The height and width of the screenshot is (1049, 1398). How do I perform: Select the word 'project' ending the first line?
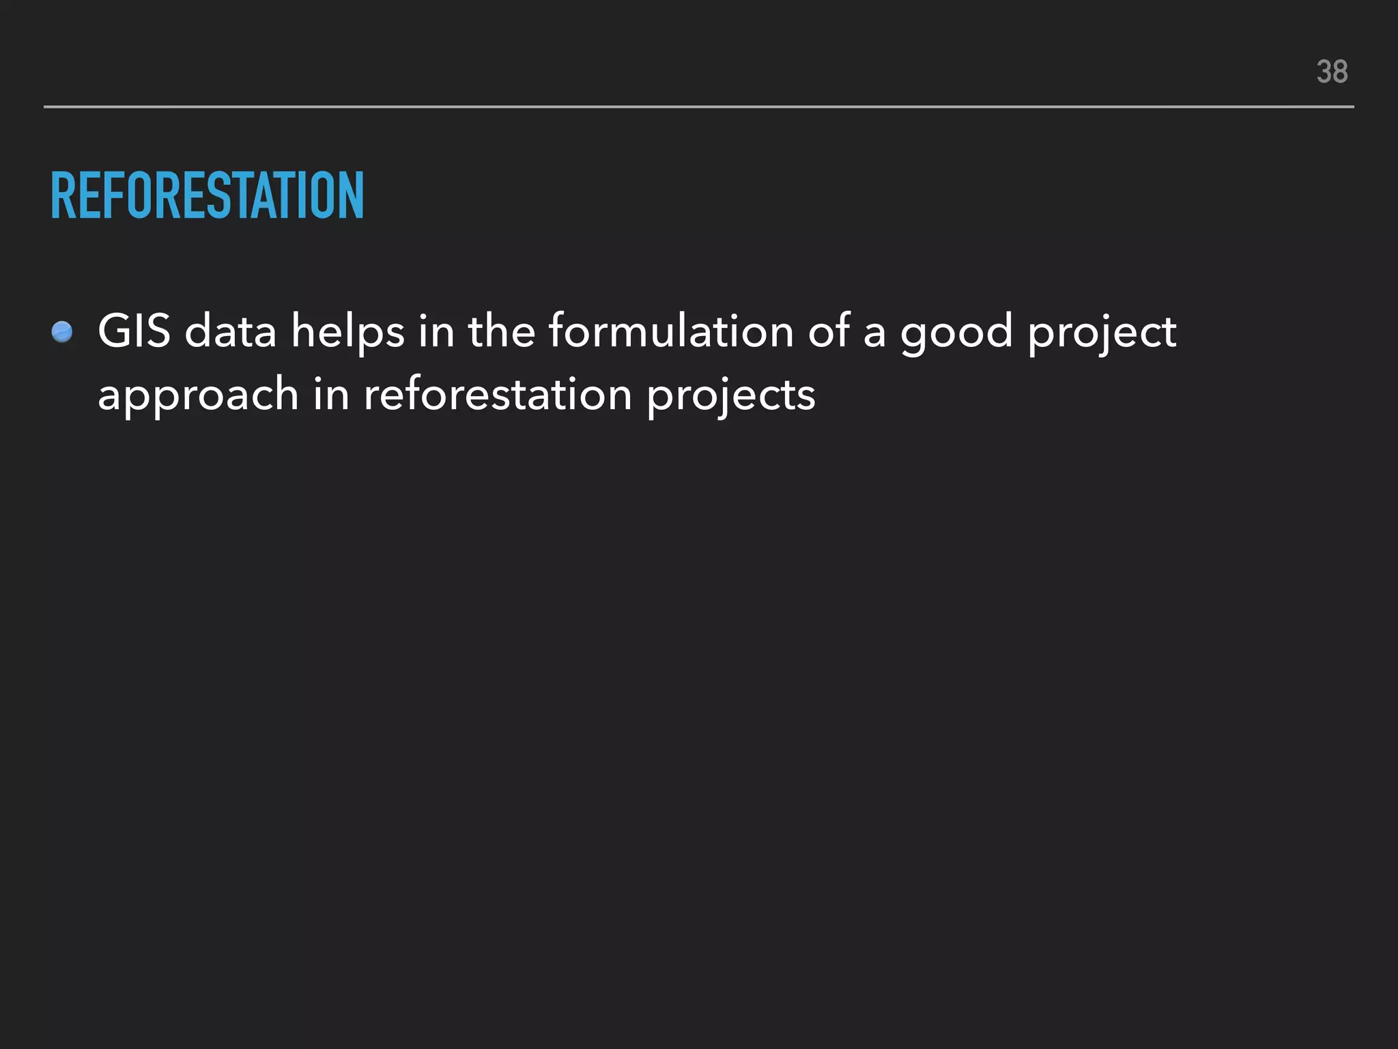tap(1102, 333)
